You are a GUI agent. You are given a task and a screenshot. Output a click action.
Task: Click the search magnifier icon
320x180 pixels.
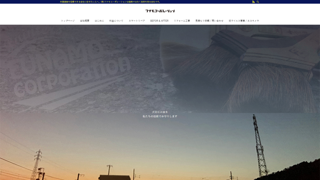point(258,2)
